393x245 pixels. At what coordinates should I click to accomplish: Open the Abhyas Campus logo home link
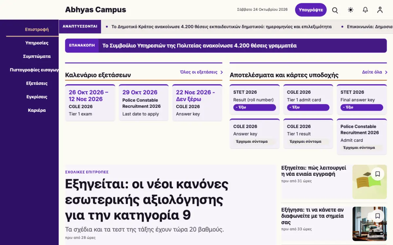pos(96,10)
